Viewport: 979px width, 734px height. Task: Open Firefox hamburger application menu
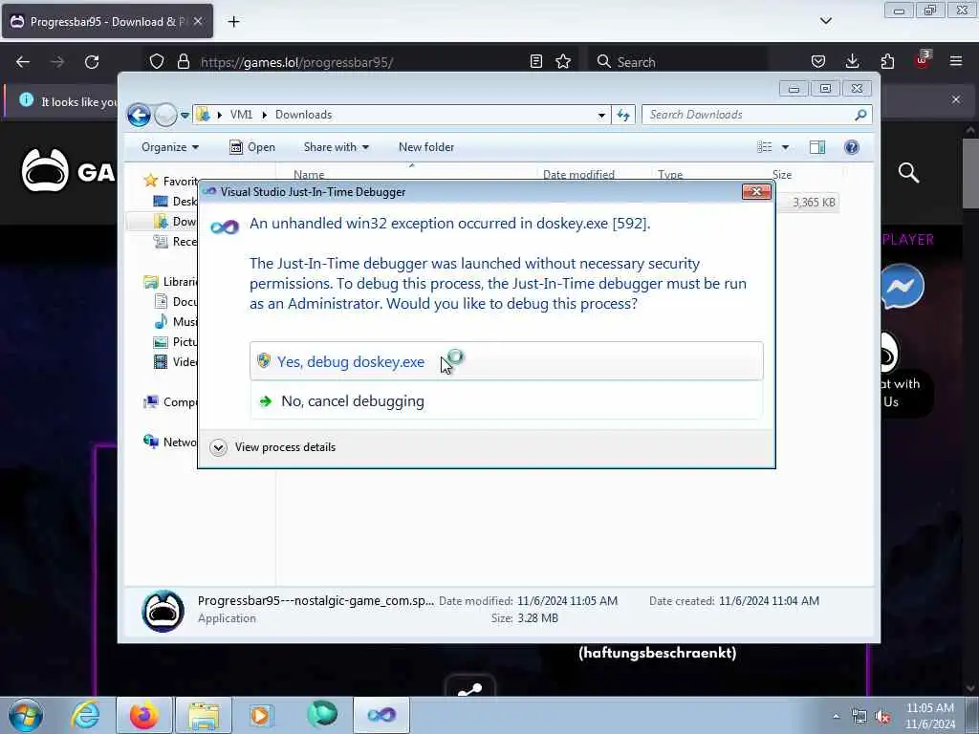956,61
